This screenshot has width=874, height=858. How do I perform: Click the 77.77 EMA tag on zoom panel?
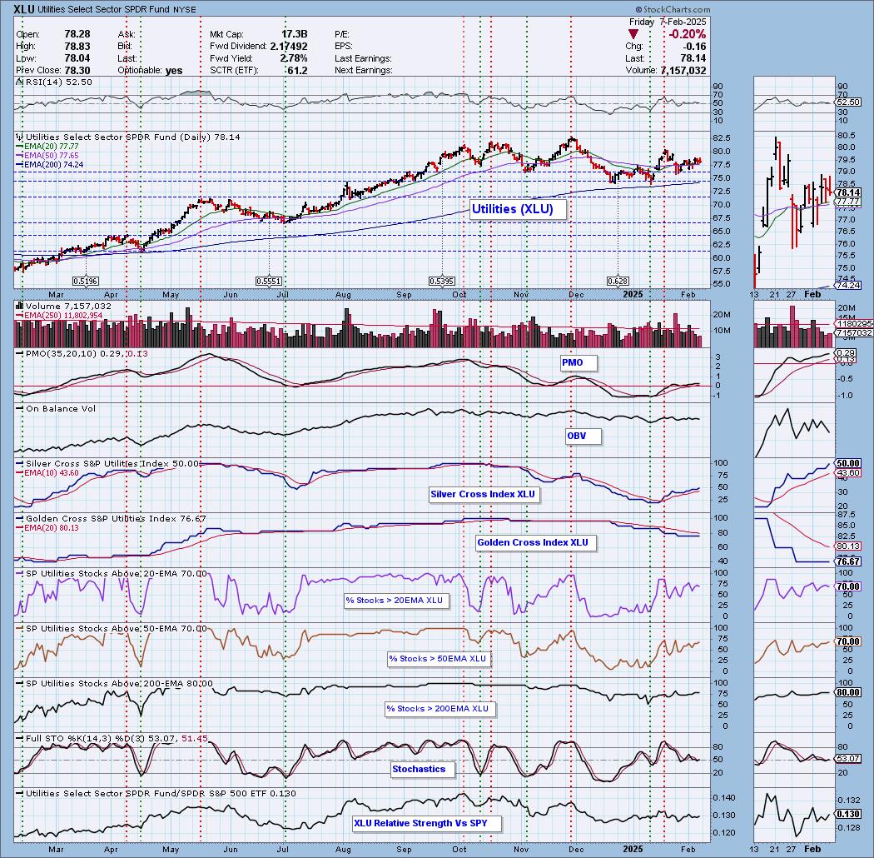point(848,202)
